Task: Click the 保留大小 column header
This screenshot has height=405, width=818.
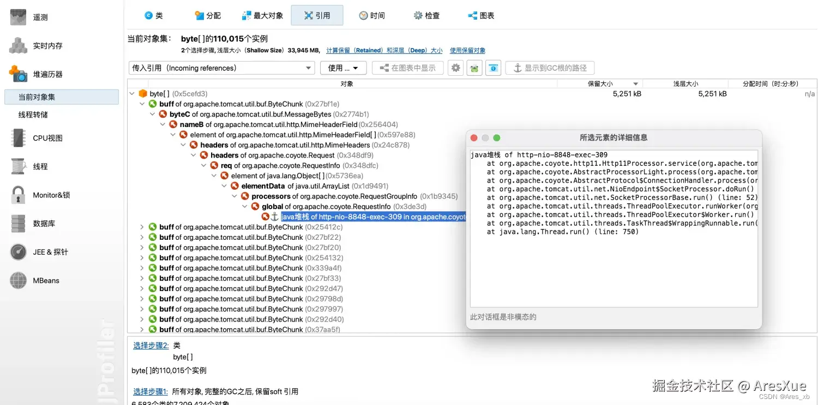Action: (600, 83)
